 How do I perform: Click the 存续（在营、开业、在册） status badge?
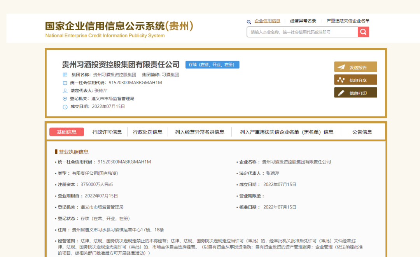[x=212, y=65]
